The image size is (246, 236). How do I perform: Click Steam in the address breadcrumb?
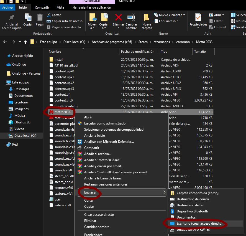[x=143, y=42]
